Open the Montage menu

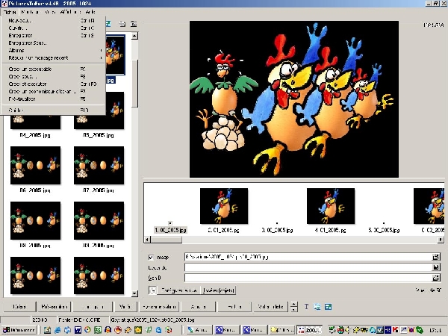[30, 12]
